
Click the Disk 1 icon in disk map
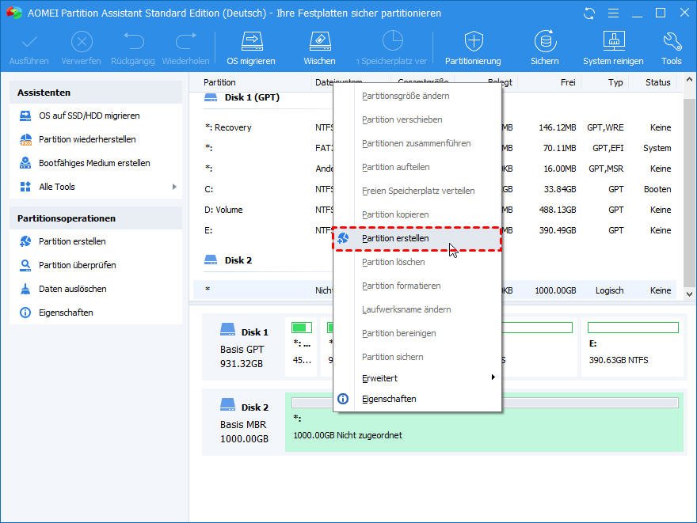pyautogui.click(x=227, y=329)
